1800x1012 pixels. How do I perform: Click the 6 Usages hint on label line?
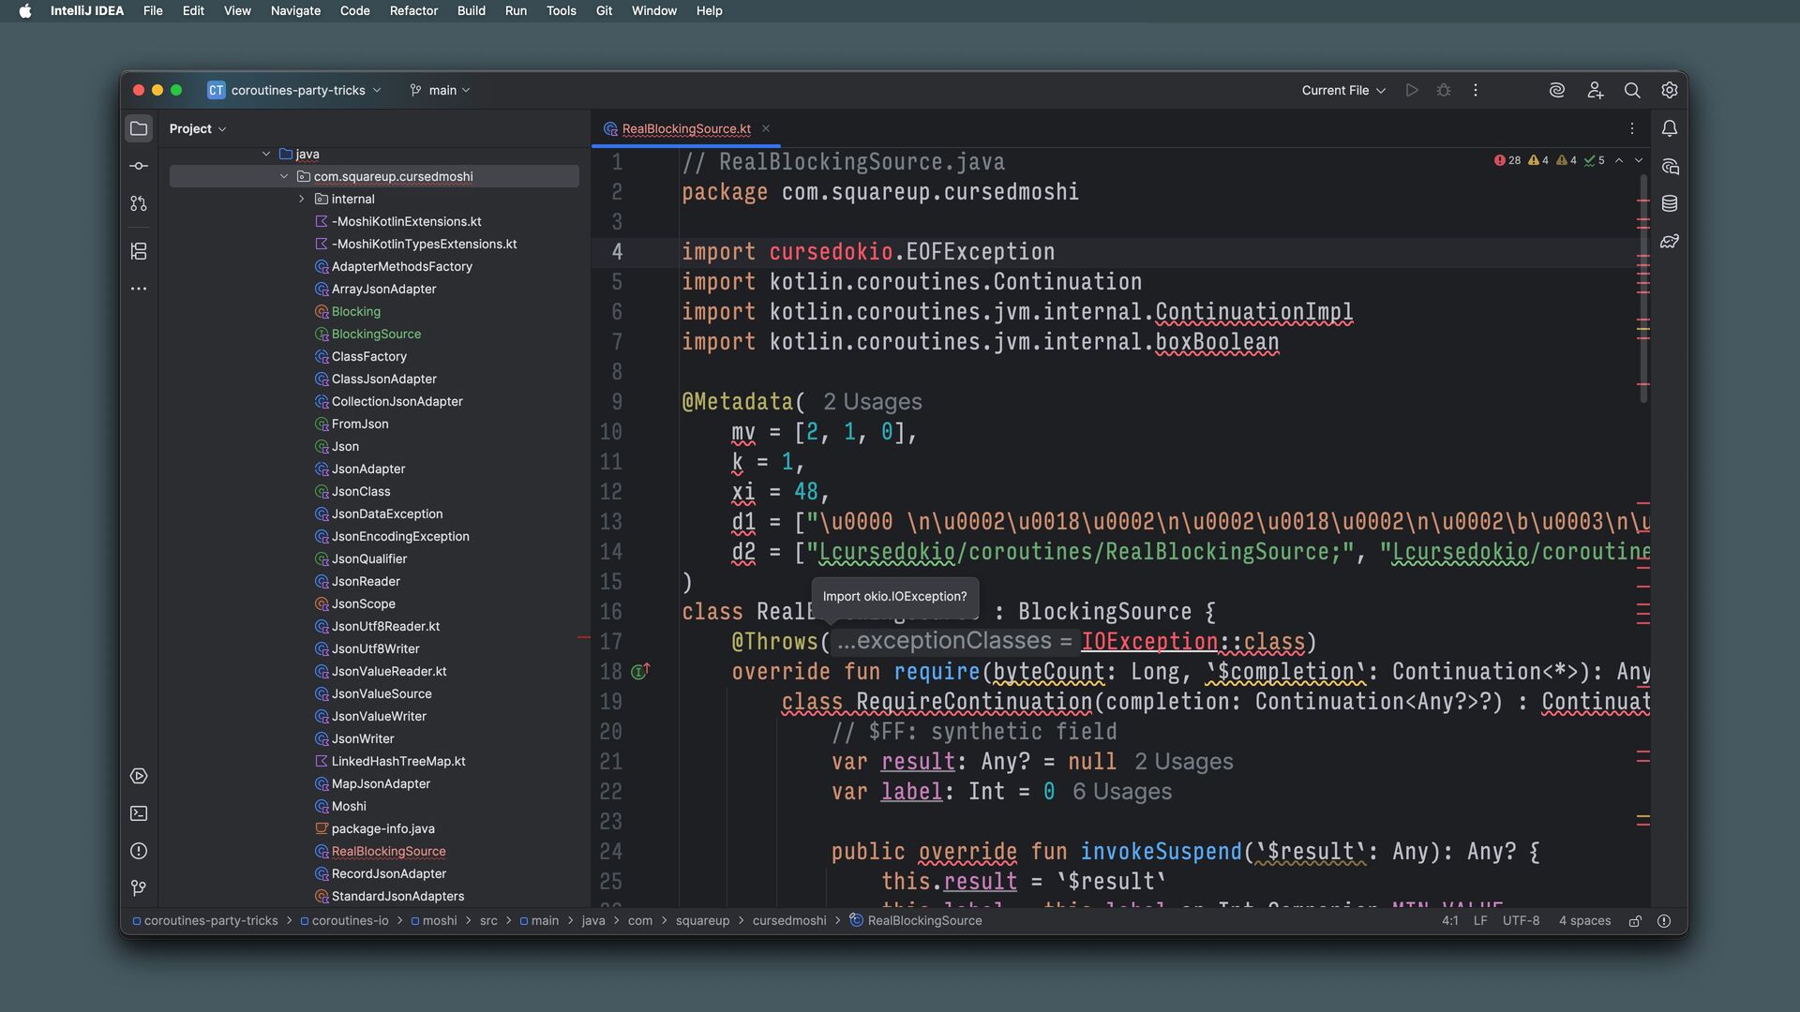coord(1122,792)
